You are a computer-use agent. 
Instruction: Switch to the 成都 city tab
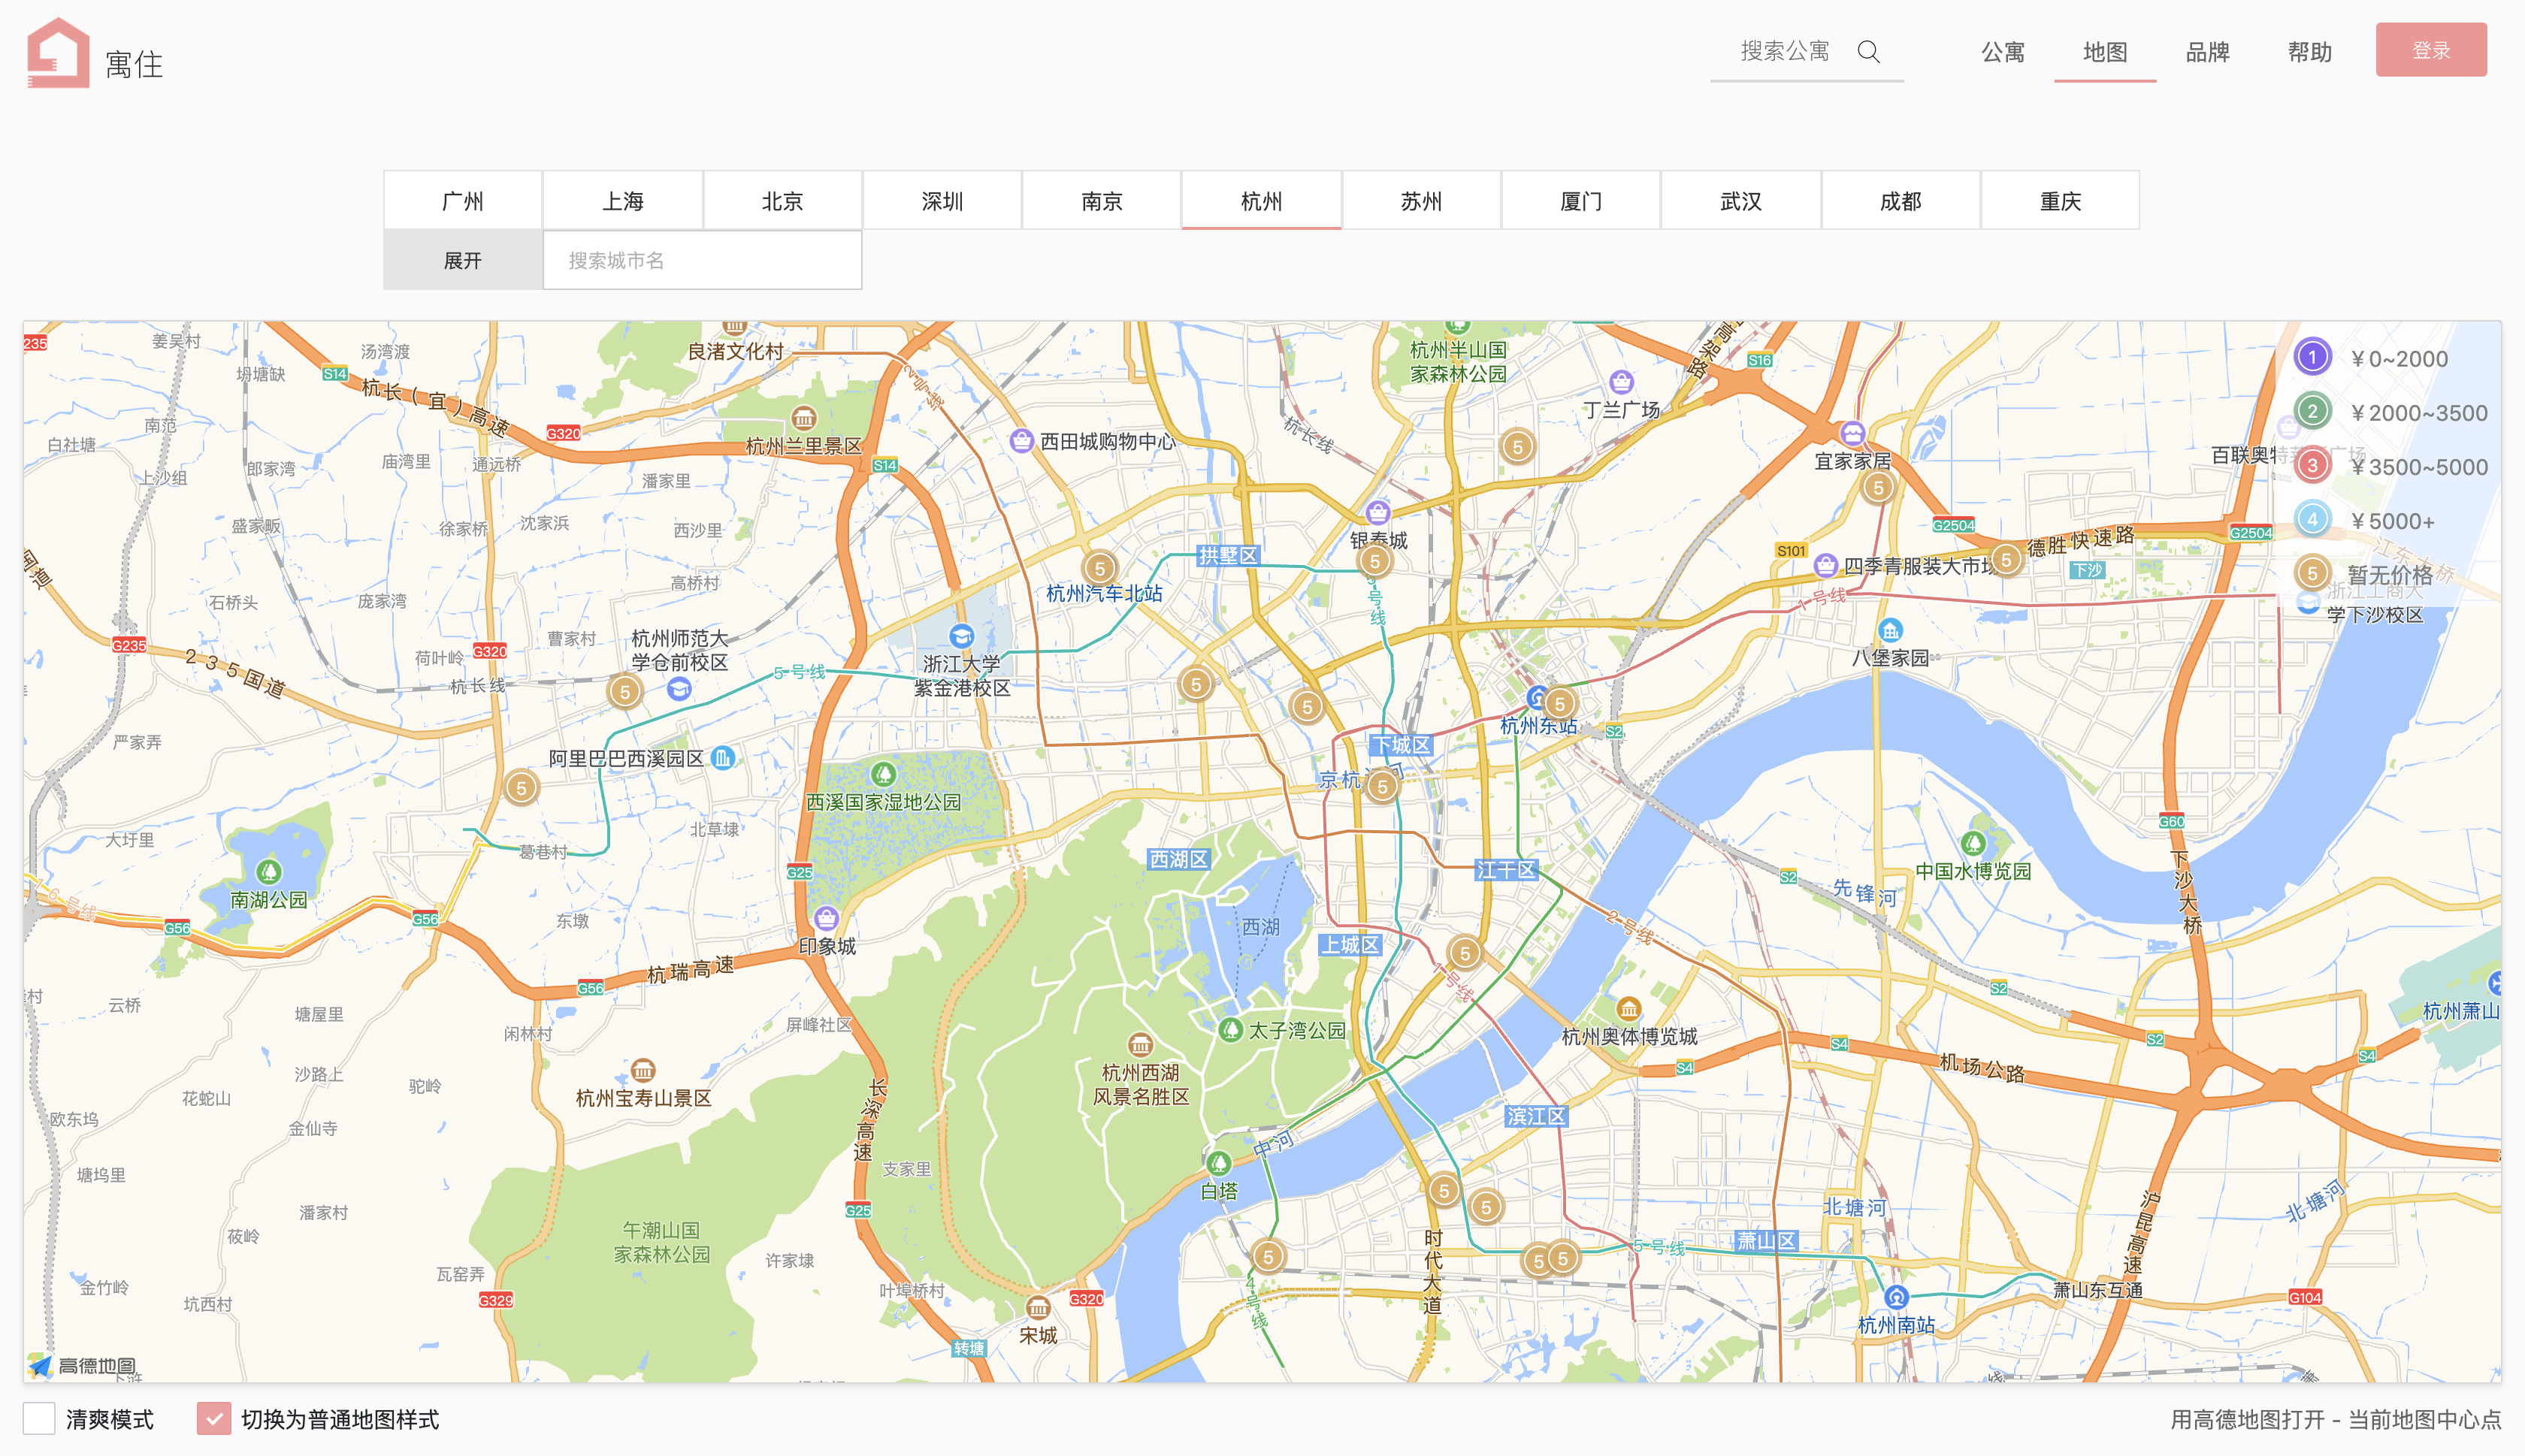tap(1900, 201)
